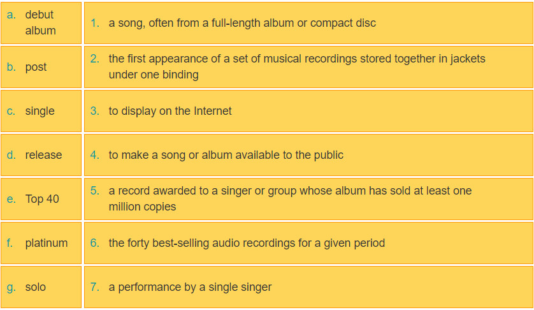The width and height of the screenshot is (534, 310).
Task: Click 'to display on the Internet' definition
Action: [x=170, y=111]
